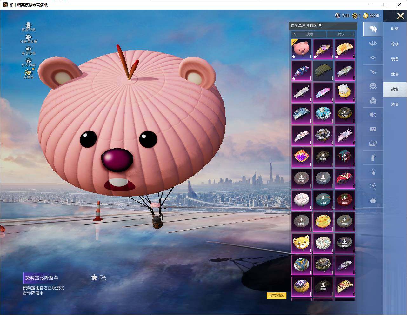Switch to the 时装 tab
The image size is (407, 315).
[x=395, y=29]
